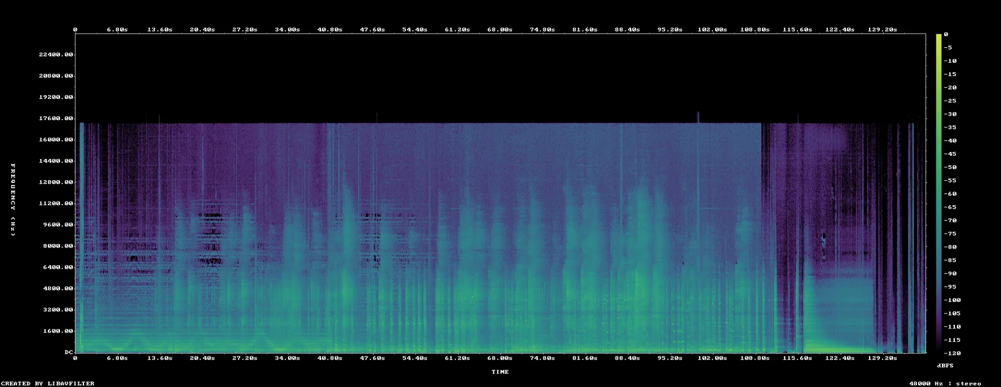
Task: Click the 6400.00 frequency axis label
Action: [58, 267]
